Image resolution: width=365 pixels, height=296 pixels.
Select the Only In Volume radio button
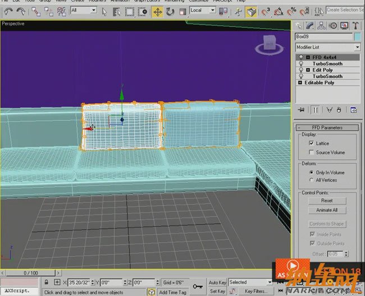click(x=311, y=173)
